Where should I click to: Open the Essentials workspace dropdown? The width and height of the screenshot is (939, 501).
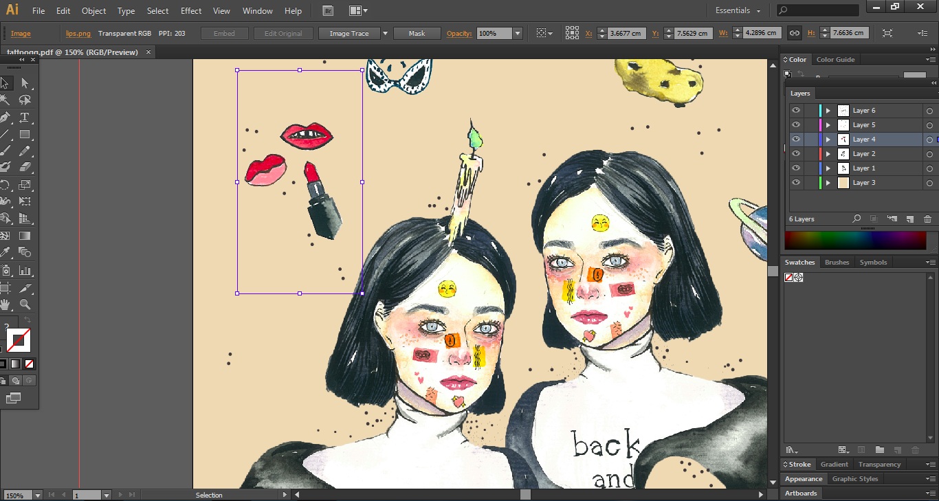click(x=738, y=11)
